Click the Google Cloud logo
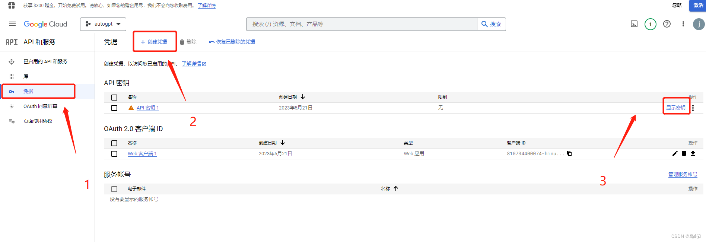The width and height of the screenshot is (706, 242). tap(45, 24)
